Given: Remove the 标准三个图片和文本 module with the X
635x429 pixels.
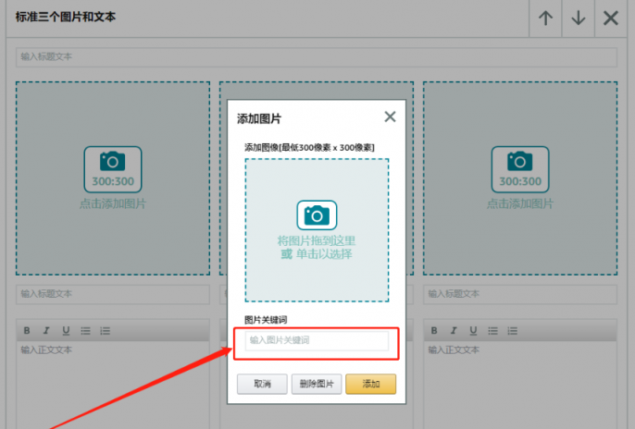Looking at the screenshot, I should [x=610, y=18].
